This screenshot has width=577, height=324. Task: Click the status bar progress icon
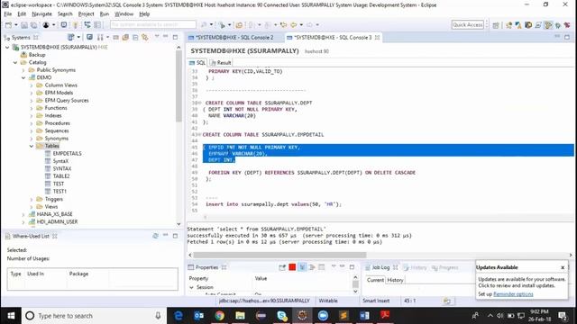tap(447, 301)
